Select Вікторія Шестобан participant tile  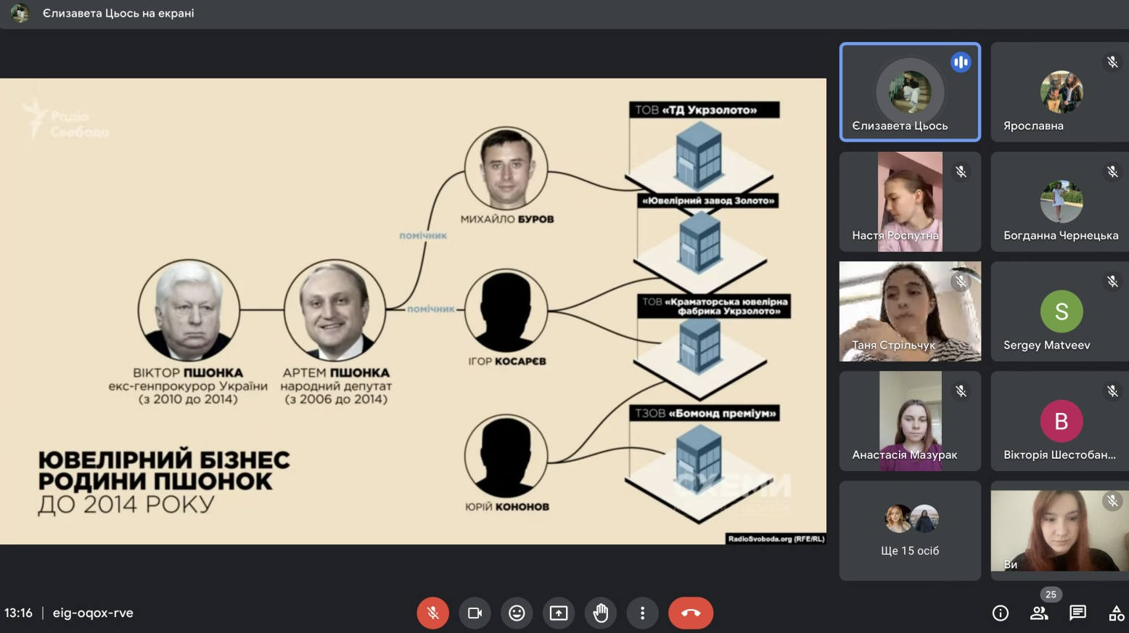coord(1060,421)
